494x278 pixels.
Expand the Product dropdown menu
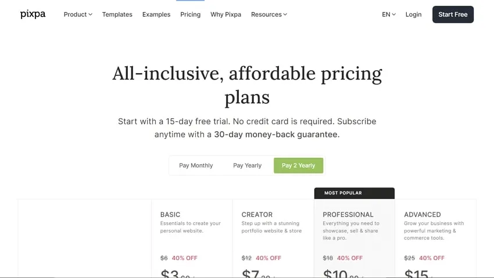pos(78,15)
